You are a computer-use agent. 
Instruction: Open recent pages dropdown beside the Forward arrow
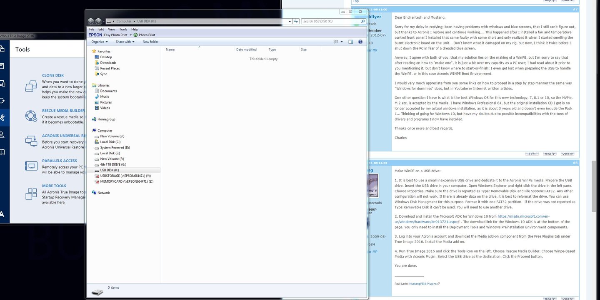click(104, 21)
